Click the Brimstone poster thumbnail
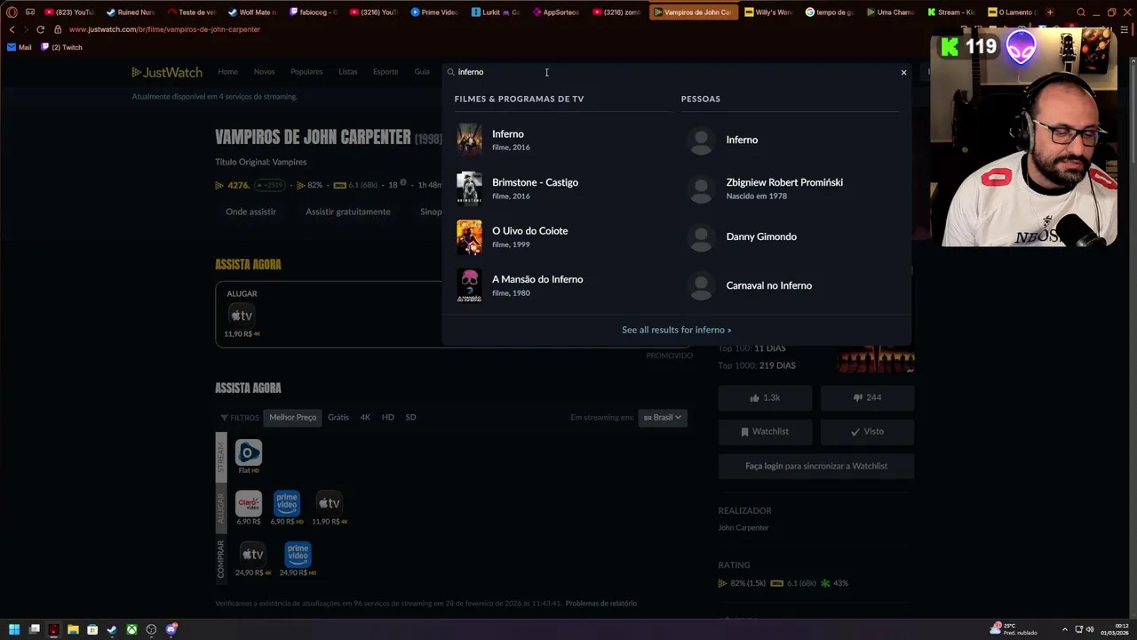1137x640 pixels. tap(469, 188)
